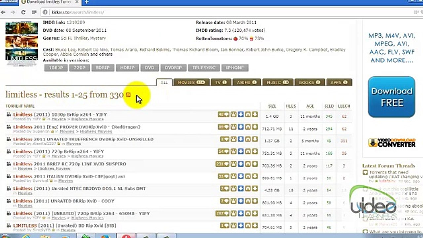Open Limitless (2011) 1080p BrRip x264 YIFY torrent
The image size is (423, 238).
click(x=60, y=114)
